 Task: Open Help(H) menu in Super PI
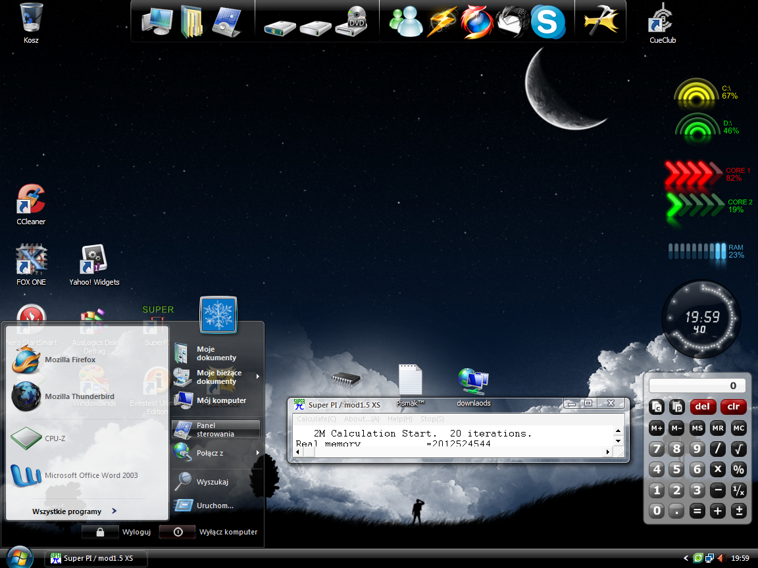tap(400, 419)
